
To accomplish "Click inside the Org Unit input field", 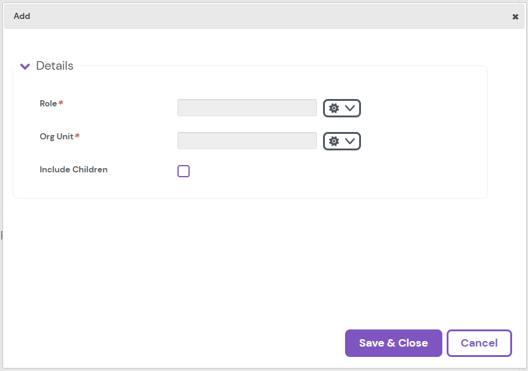I will [247, 141].
